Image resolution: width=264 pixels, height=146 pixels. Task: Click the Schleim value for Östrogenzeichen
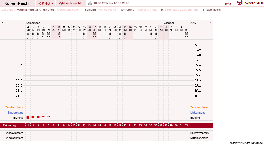90,10
